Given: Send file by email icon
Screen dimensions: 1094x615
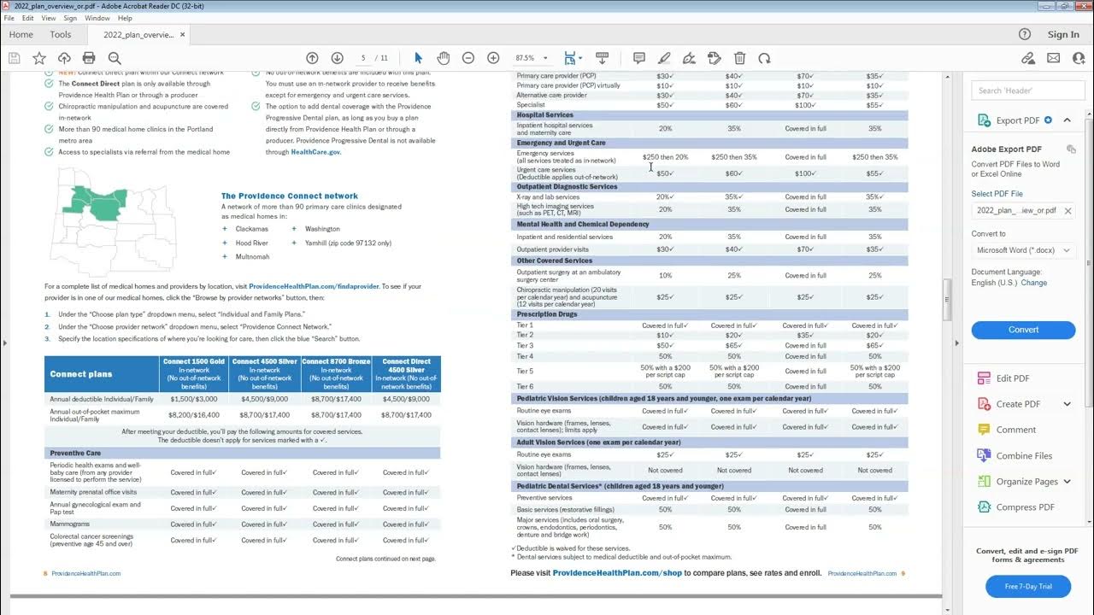Looking at the screenshot, I should click(1053, 58).
